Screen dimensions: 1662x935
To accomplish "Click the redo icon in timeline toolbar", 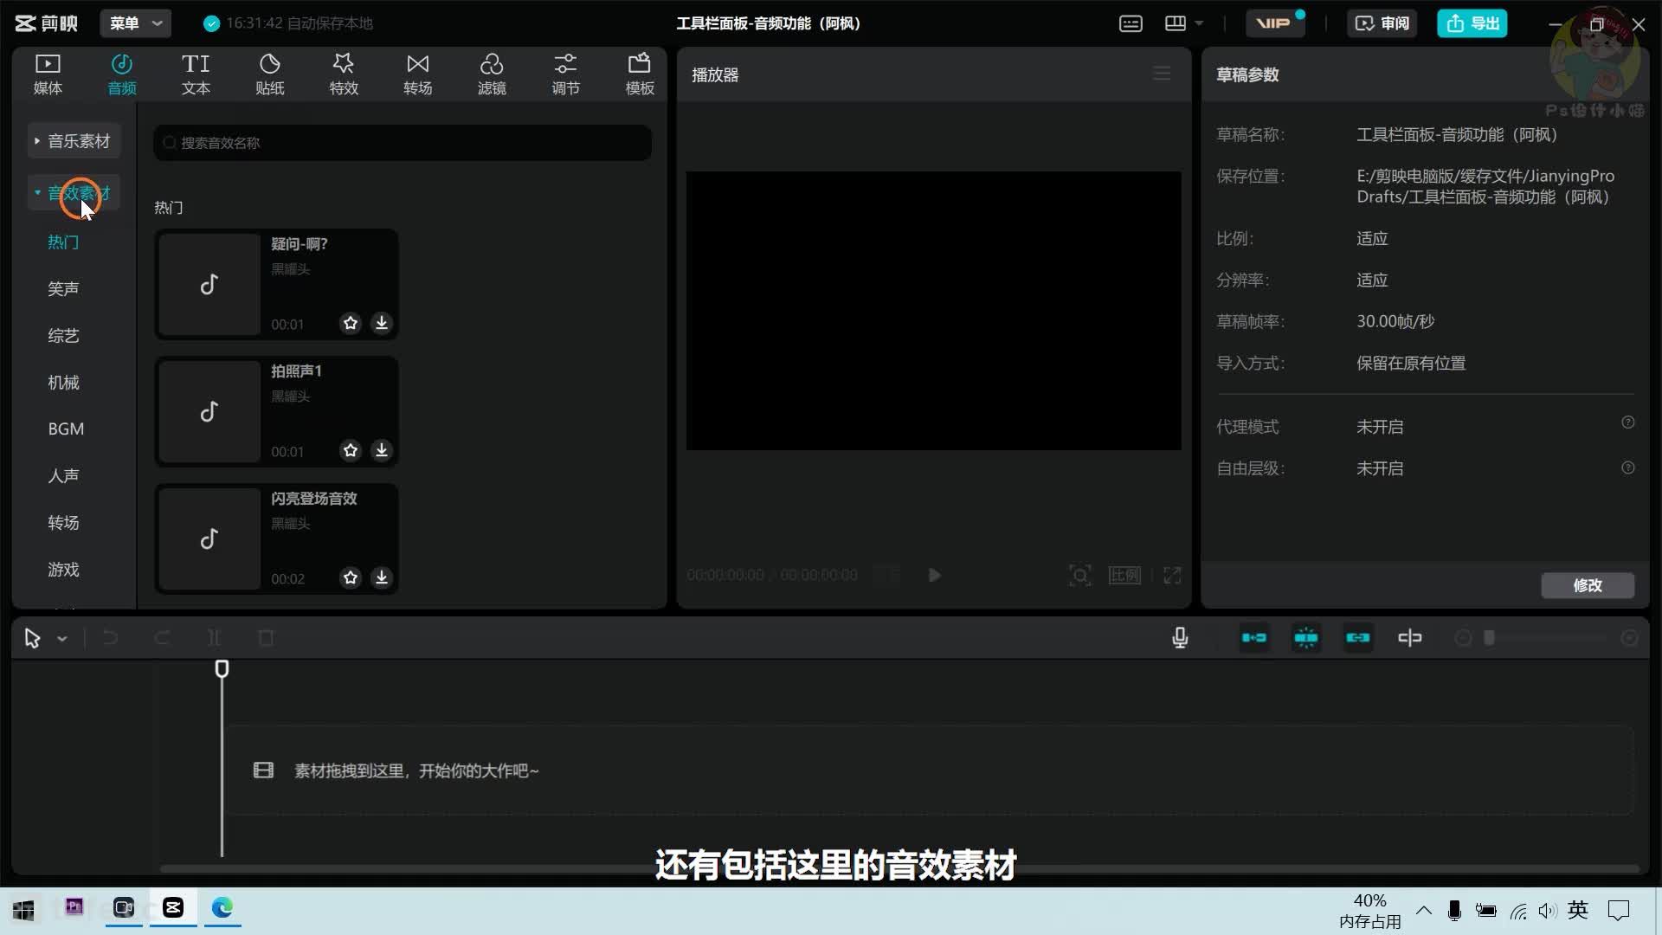I will tap(162, 638).
